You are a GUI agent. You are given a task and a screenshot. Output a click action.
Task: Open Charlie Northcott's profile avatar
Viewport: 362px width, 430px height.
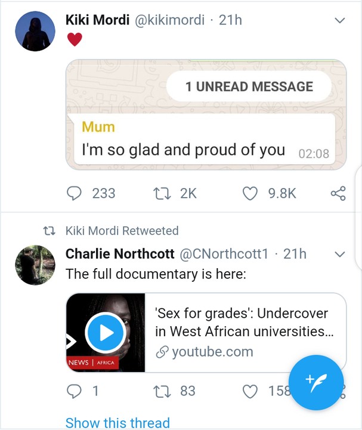pos(35,265)
